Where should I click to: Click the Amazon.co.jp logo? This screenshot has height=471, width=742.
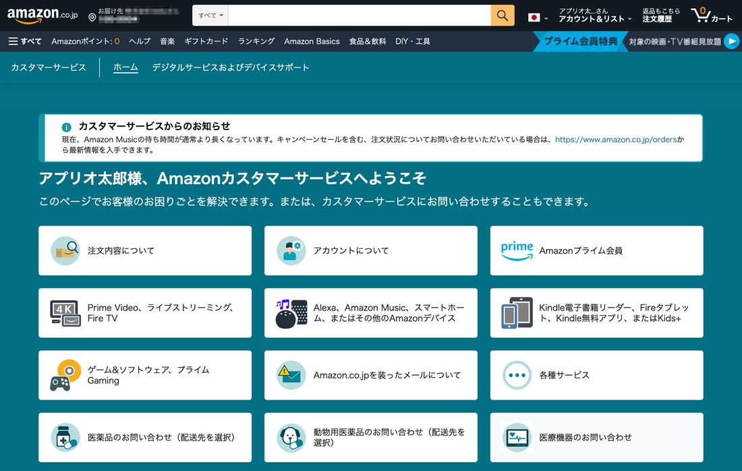42,15
